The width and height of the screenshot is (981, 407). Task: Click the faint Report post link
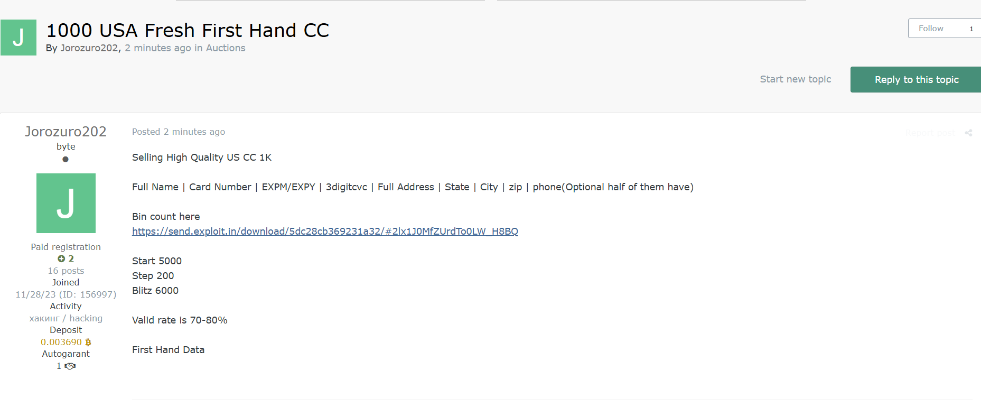pos(930,133)
